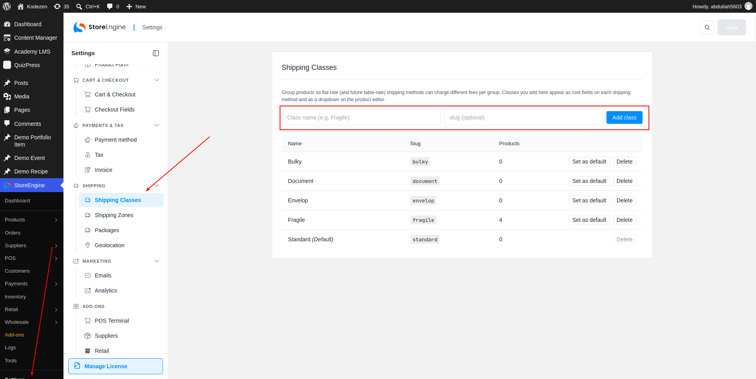The image size is (756, 379).
Task: Click the Analytics chart icon
Action: coord(88,291)
